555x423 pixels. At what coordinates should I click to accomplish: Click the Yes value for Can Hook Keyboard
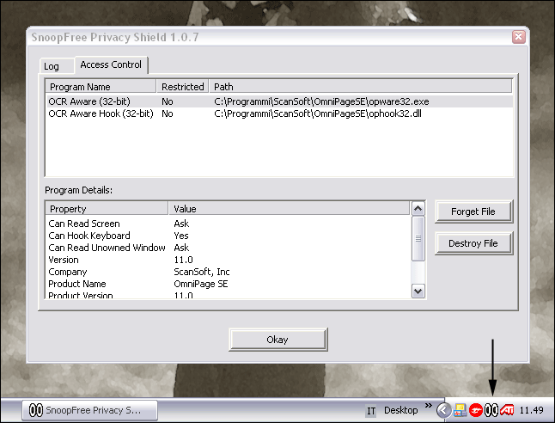pyautogui.click(x=181, y=236)
